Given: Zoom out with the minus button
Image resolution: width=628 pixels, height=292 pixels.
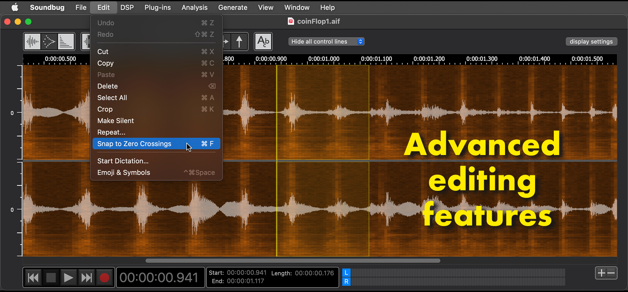Looking at the screenshot, I should tap(611, 273).
